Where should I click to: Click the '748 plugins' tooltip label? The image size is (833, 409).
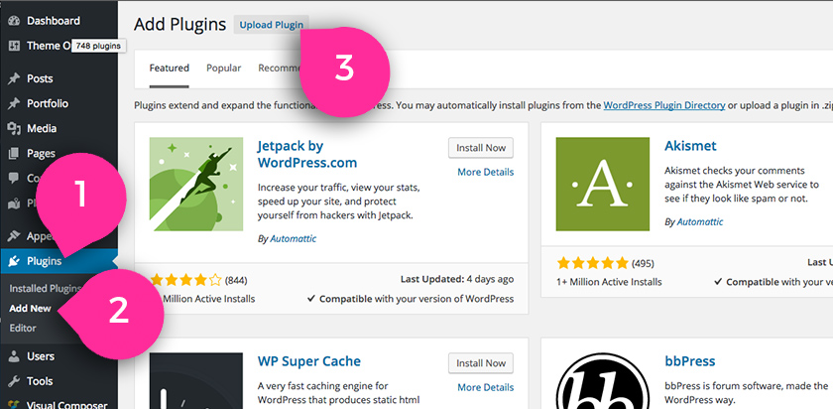tap(98, 47)
